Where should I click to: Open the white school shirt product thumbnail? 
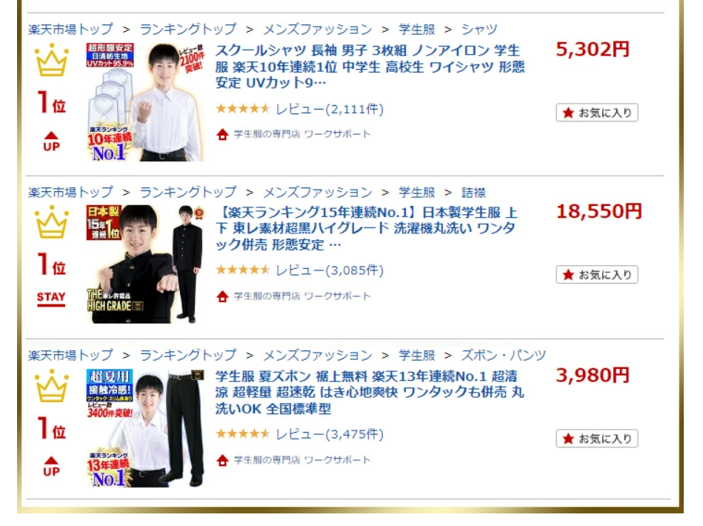[x=144, y=101]
